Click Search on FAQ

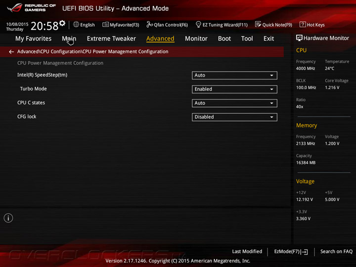coord(336,251)
